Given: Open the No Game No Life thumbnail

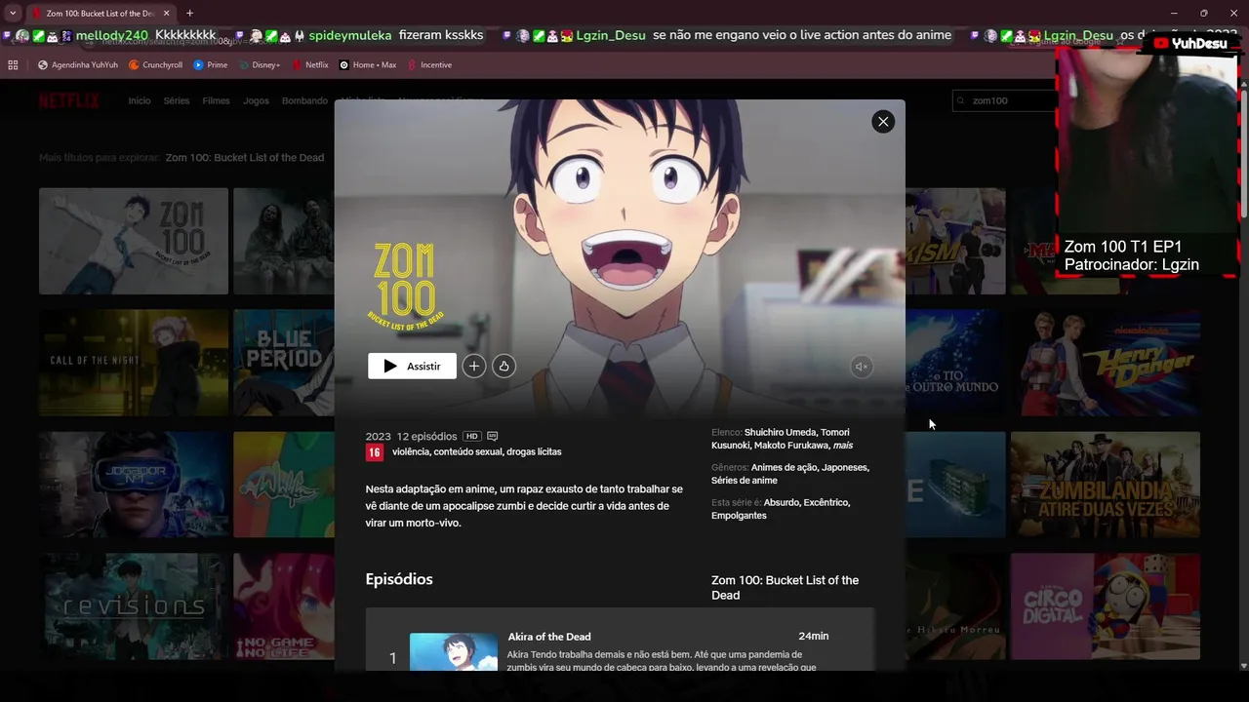Looking at the screenshot, I should 284,606.
